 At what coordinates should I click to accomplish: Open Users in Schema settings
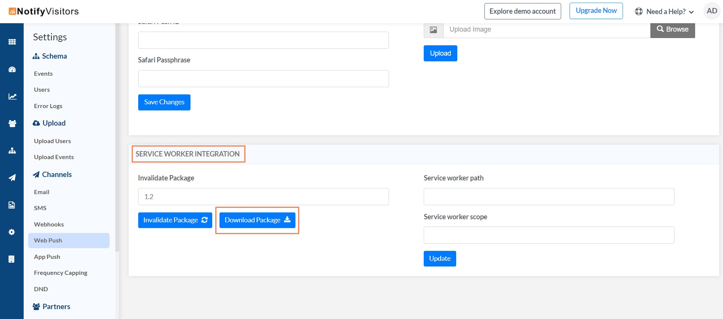click(x=42, y=90)
